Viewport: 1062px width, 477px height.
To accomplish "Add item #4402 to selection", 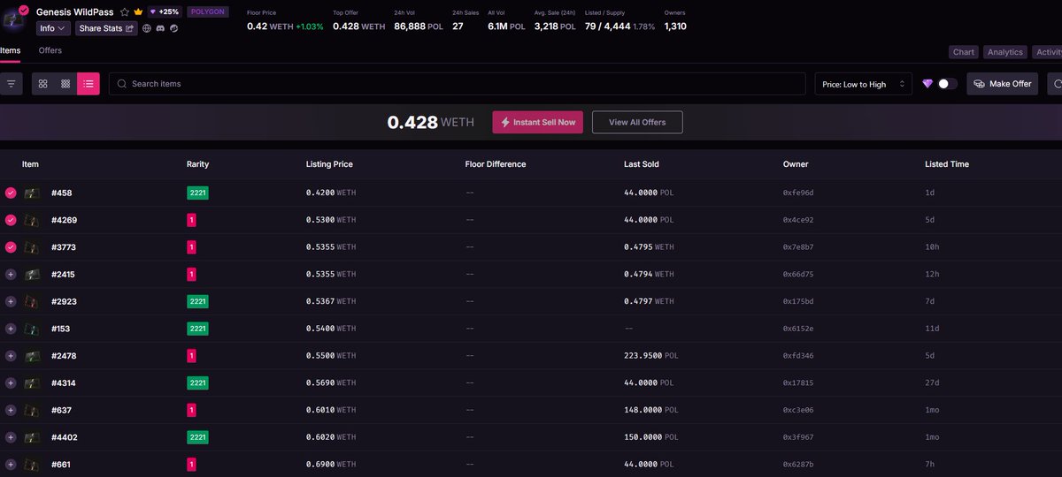I will [x=11, y=437].
